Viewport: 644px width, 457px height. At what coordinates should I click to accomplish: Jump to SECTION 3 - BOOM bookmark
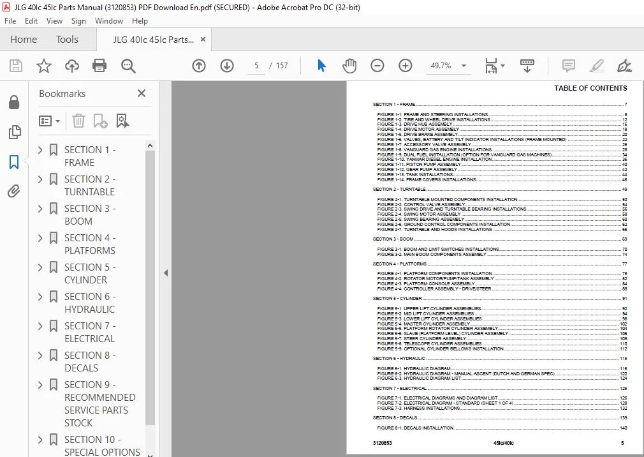[x=90, y=214]
